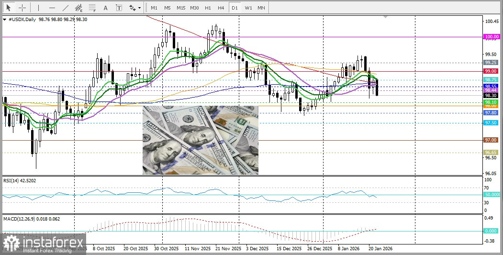Screen dimensions: 503x255
Task: Click the 100.00 magenta price label
Action: point(492,37)
